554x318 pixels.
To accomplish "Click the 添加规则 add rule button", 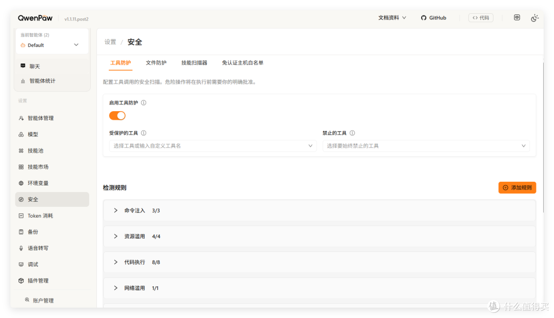I will coord(517,187).
